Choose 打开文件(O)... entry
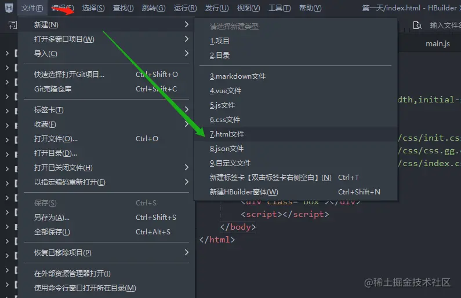Screen dimensions: 461x298 [x=107, y=138]
